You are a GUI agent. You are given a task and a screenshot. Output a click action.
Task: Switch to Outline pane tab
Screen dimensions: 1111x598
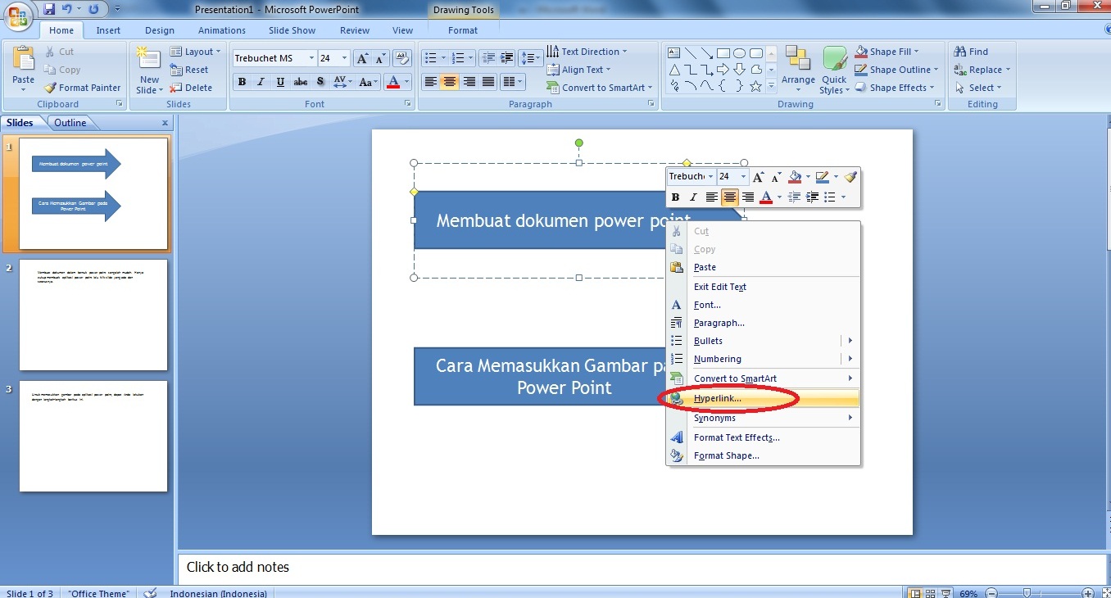coord(70,123)
